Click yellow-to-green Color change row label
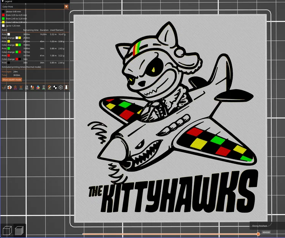Image resolution: width=285 pixels, height=238 pixels. (8, 45)
